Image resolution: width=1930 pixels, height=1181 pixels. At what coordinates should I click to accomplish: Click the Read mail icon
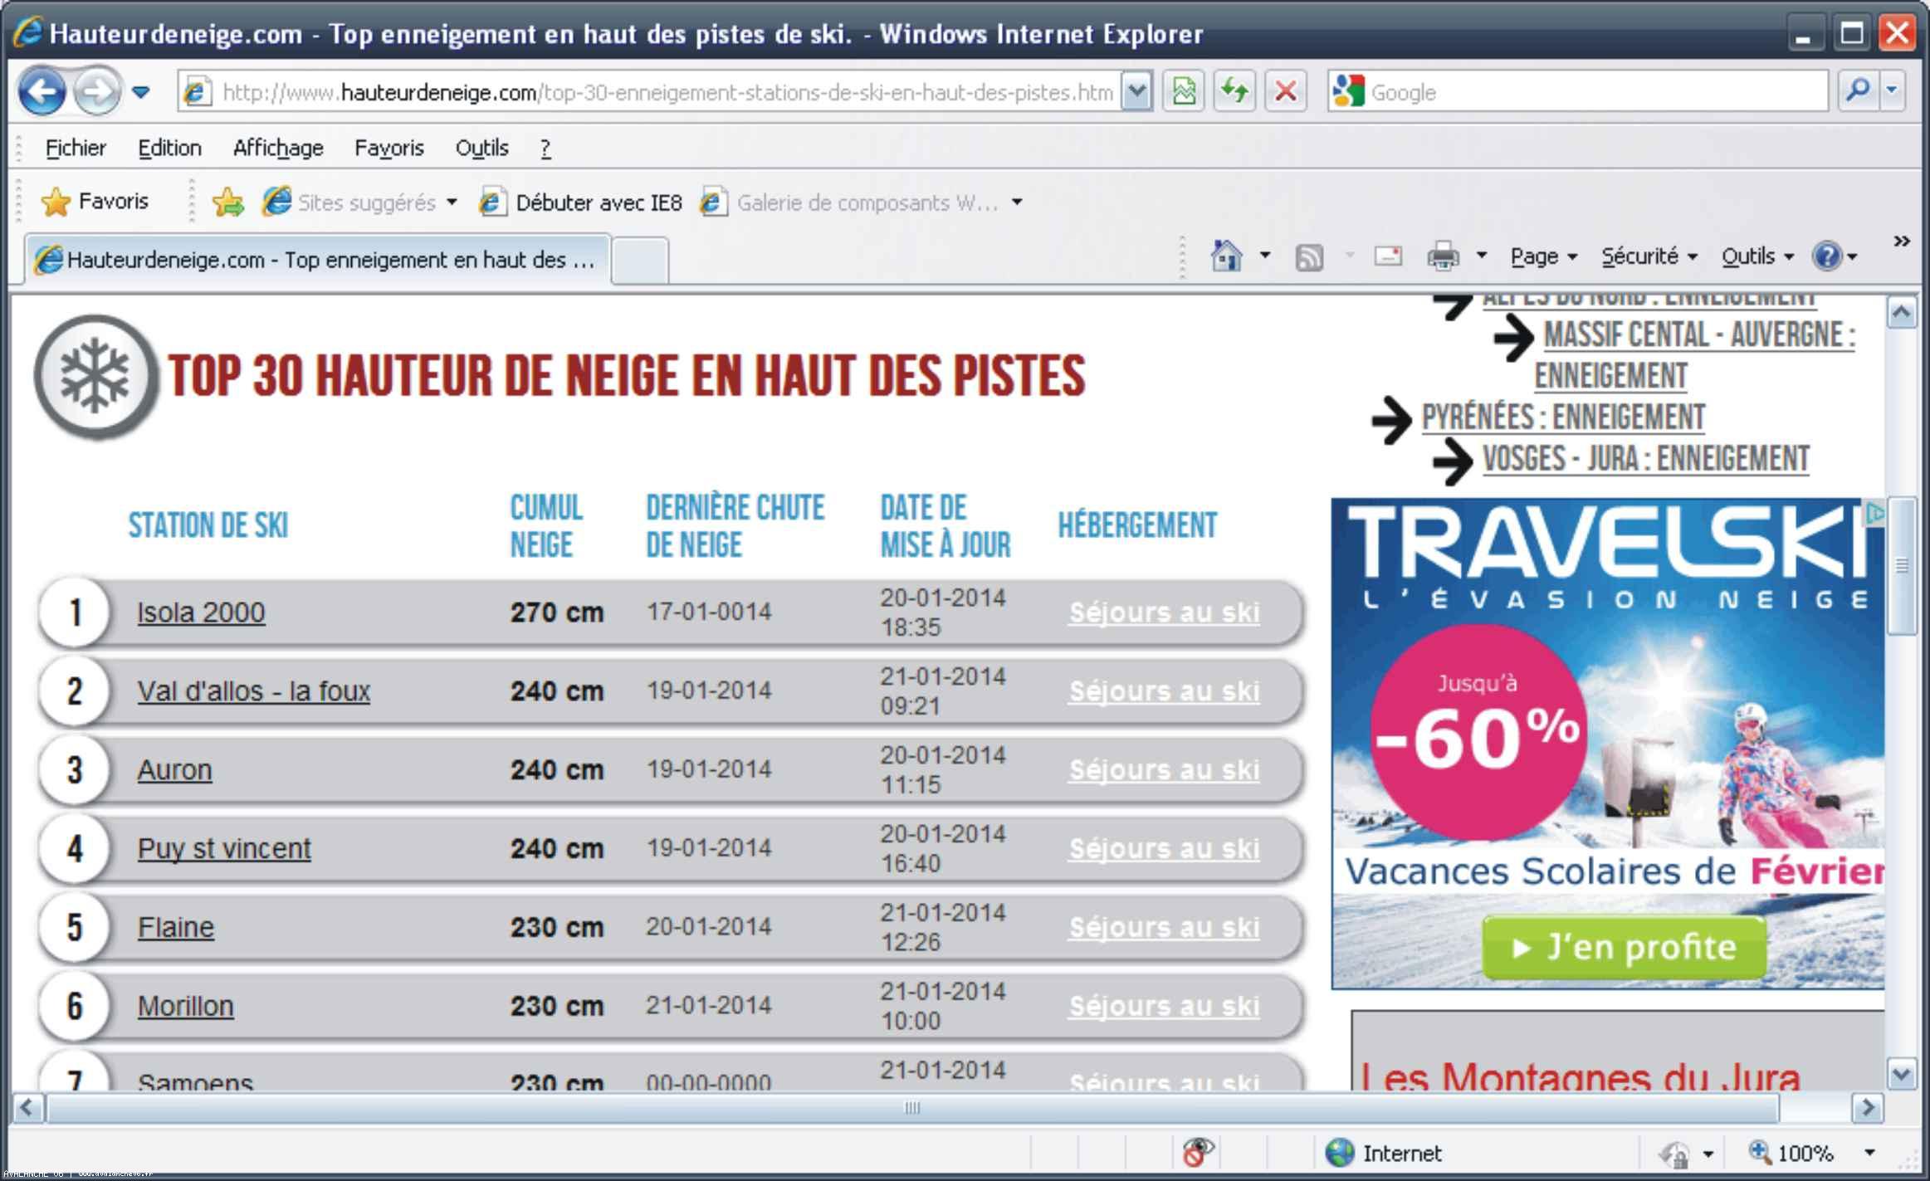1387,256
